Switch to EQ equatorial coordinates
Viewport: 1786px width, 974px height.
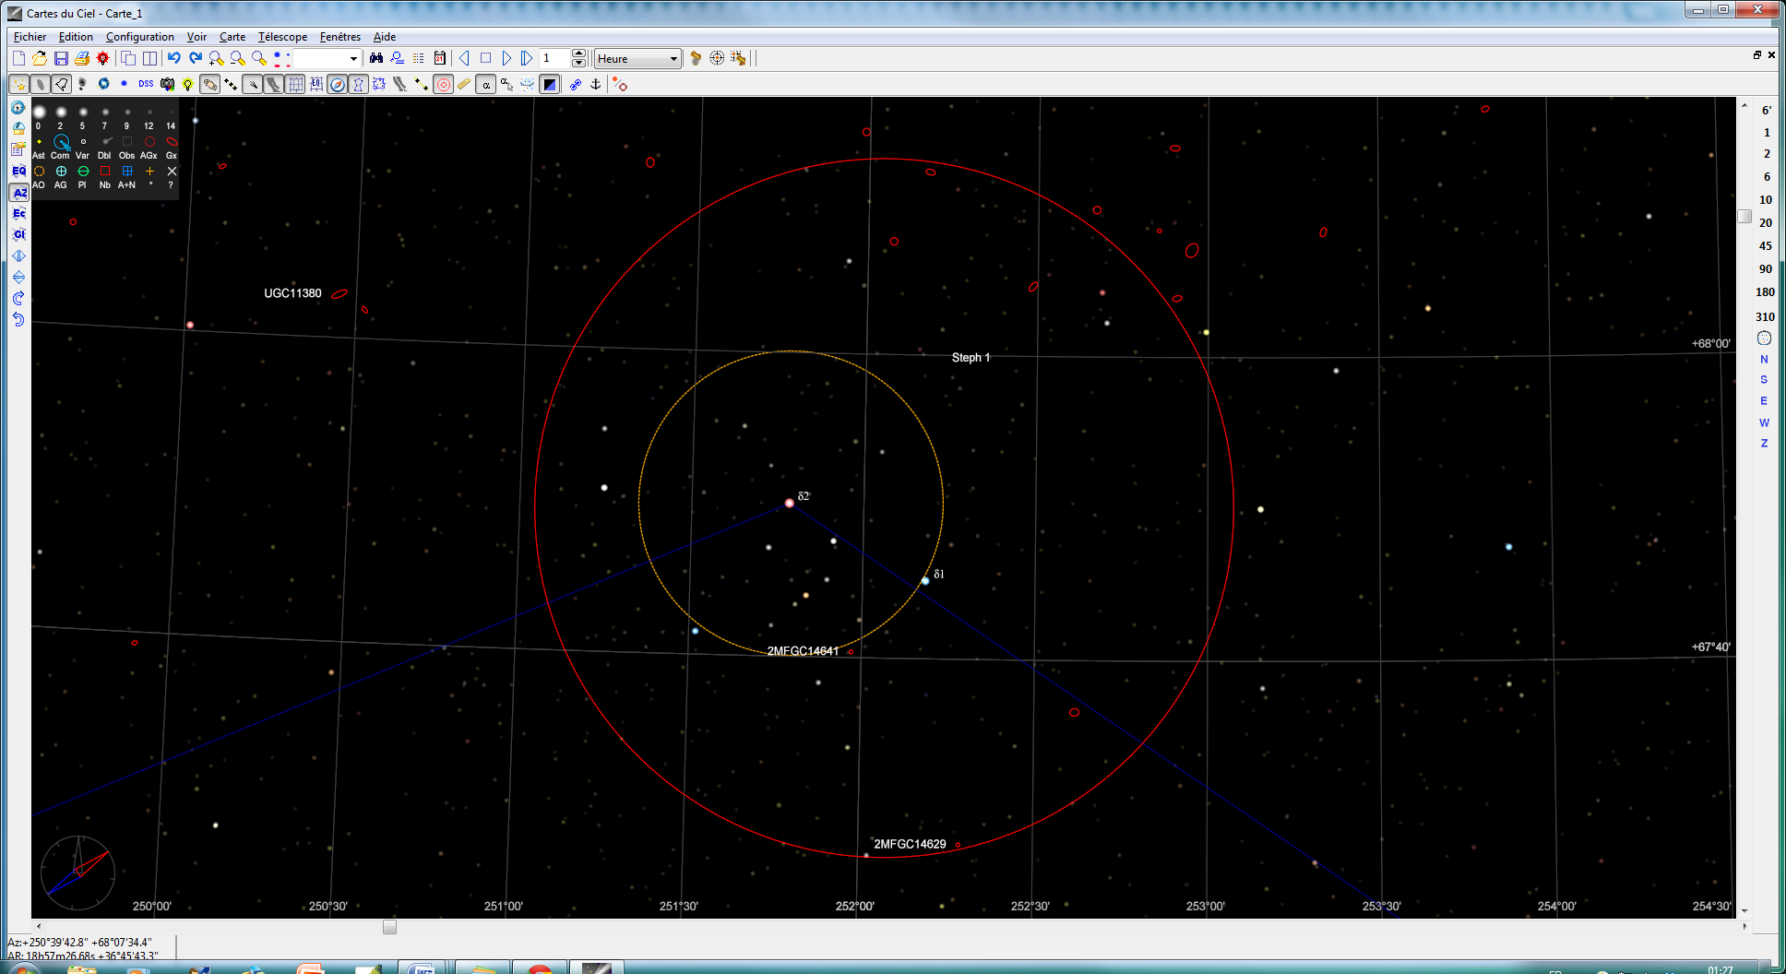[18, 171]
